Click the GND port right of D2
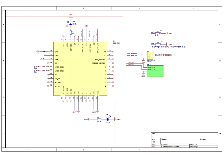 click(x=118, y=119)
